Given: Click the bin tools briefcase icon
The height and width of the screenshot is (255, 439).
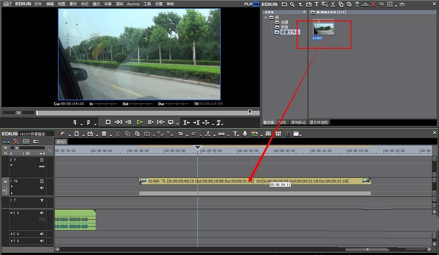Looking at the screenshot, I should pyautogui.click(x=402, y=4).
